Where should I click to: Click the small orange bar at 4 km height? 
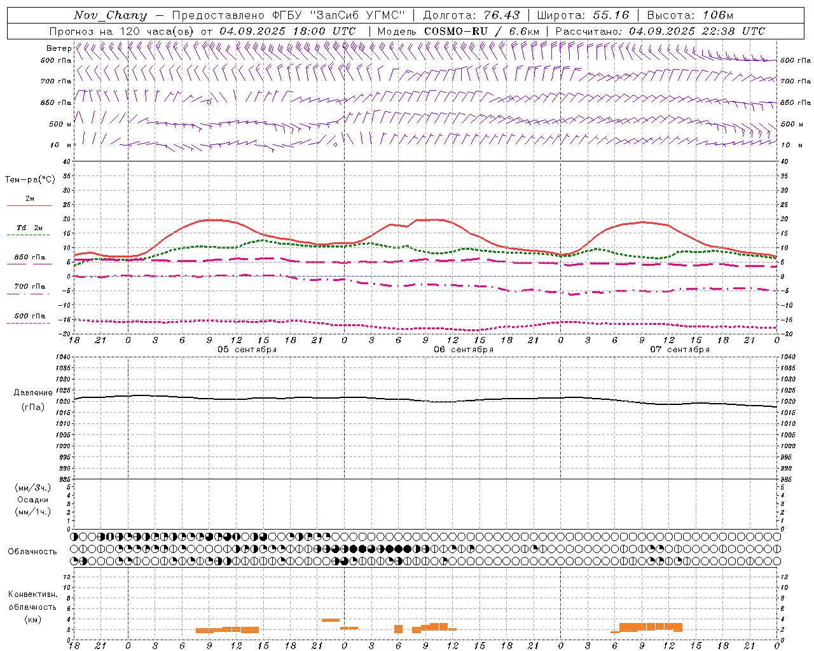coord(330,620)
